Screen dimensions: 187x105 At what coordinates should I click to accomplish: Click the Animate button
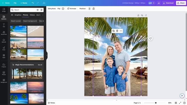pos(72,8)
